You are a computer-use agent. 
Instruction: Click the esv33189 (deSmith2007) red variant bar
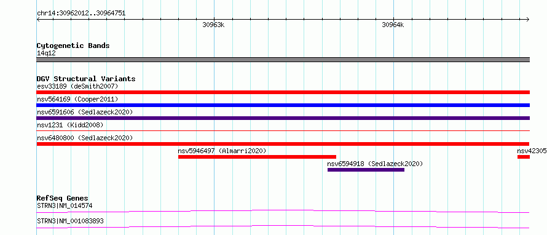coord(283,92)
